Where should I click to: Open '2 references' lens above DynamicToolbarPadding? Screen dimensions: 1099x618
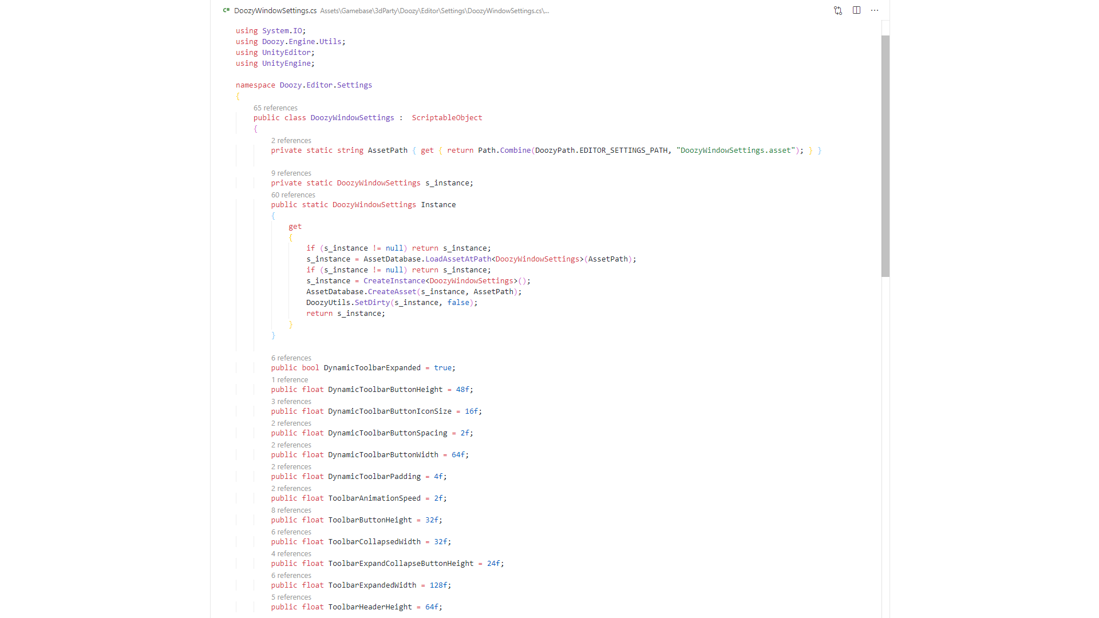(x=291, y=467)
